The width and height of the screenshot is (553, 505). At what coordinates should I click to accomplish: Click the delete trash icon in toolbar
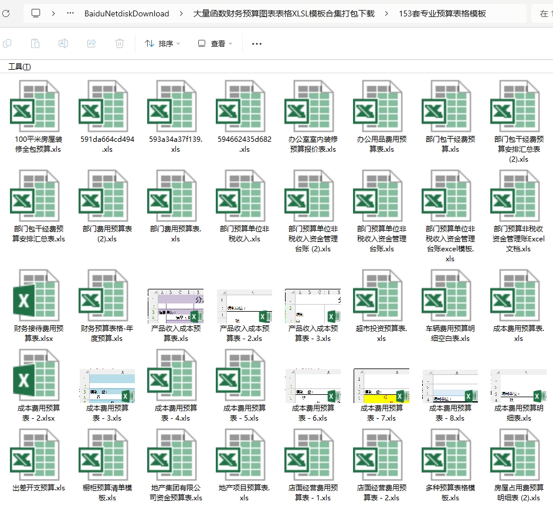(x=120, y=43)
